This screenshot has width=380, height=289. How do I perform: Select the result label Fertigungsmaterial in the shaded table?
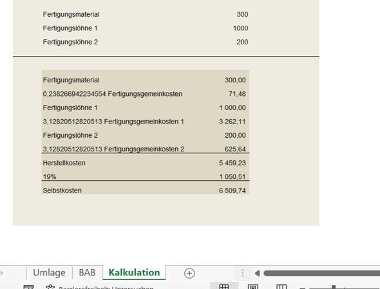[x=71, y=80]
